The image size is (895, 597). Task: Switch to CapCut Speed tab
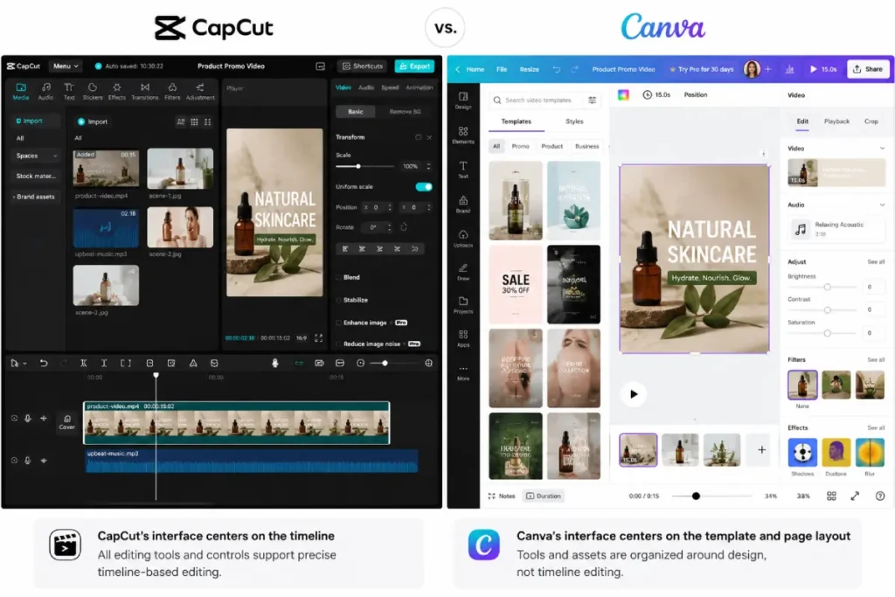(390, 88)
